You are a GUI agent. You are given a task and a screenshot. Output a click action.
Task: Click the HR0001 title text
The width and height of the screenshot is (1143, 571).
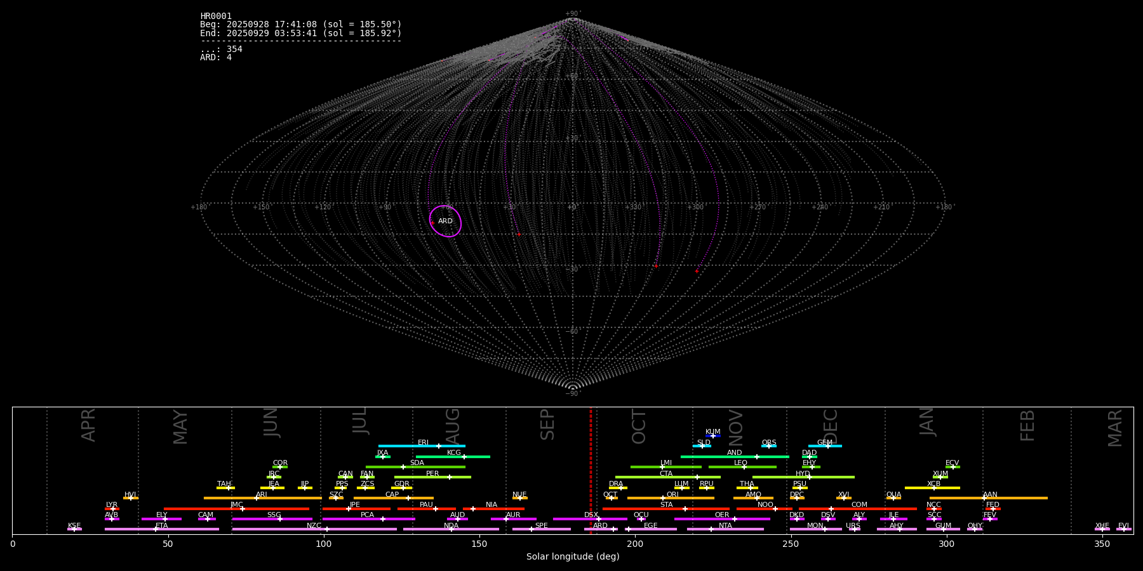click(216, 16)
